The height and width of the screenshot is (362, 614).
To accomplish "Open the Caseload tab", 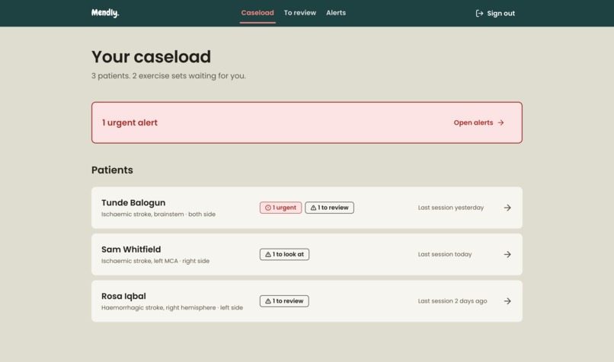I will (x=257, y=13).
